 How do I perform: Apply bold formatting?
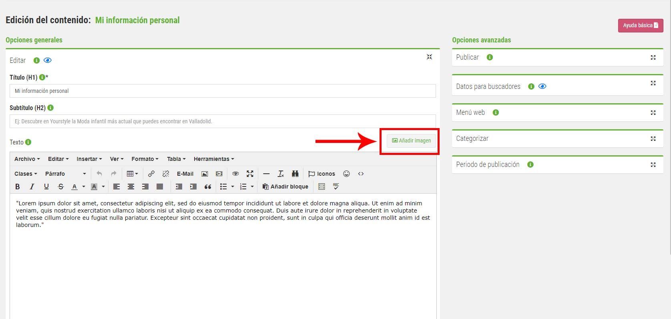(18, 187)
